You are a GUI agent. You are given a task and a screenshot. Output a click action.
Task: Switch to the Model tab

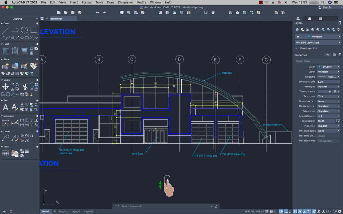(46, 211)
